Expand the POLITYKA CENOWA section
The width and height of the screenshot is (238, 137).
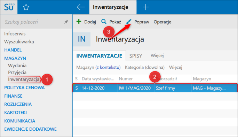point(24,88)
